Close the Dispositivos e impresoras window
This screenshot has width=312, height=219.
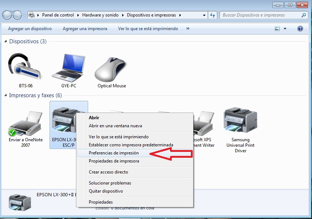pyautogui.click(x=302, y=5)
